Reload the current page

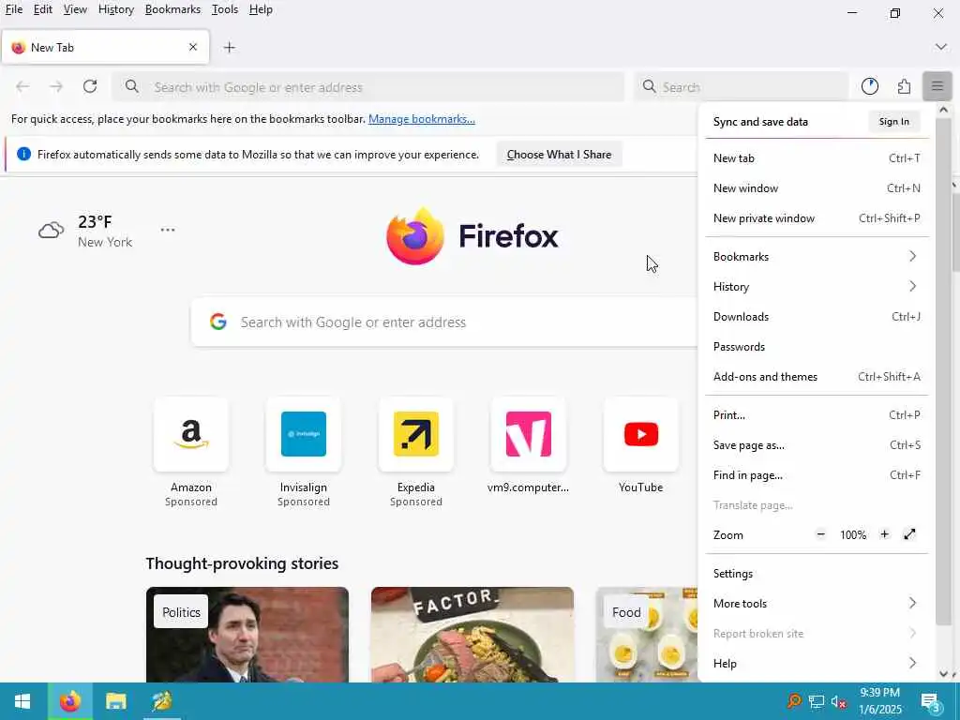tap(90, 86)
